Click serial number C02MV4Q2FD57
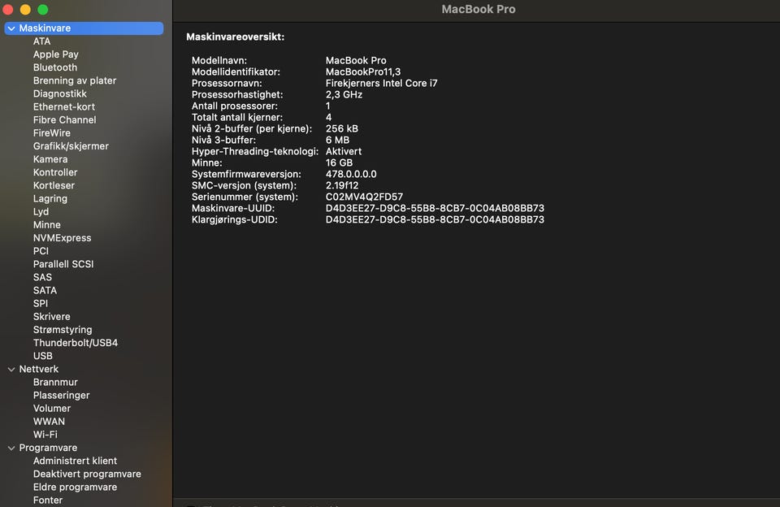Screen dimensions: 780x507 pyautogui.click(x=364, y=197)
